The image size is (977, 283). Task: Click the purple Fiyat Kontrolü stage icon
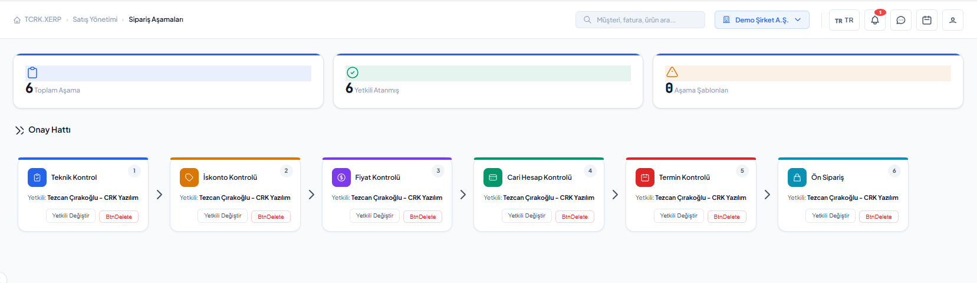click(341, 177)
